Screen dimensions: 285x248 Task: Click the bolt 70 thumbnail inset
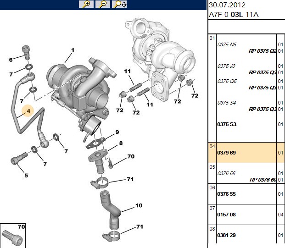click(13, 236)
